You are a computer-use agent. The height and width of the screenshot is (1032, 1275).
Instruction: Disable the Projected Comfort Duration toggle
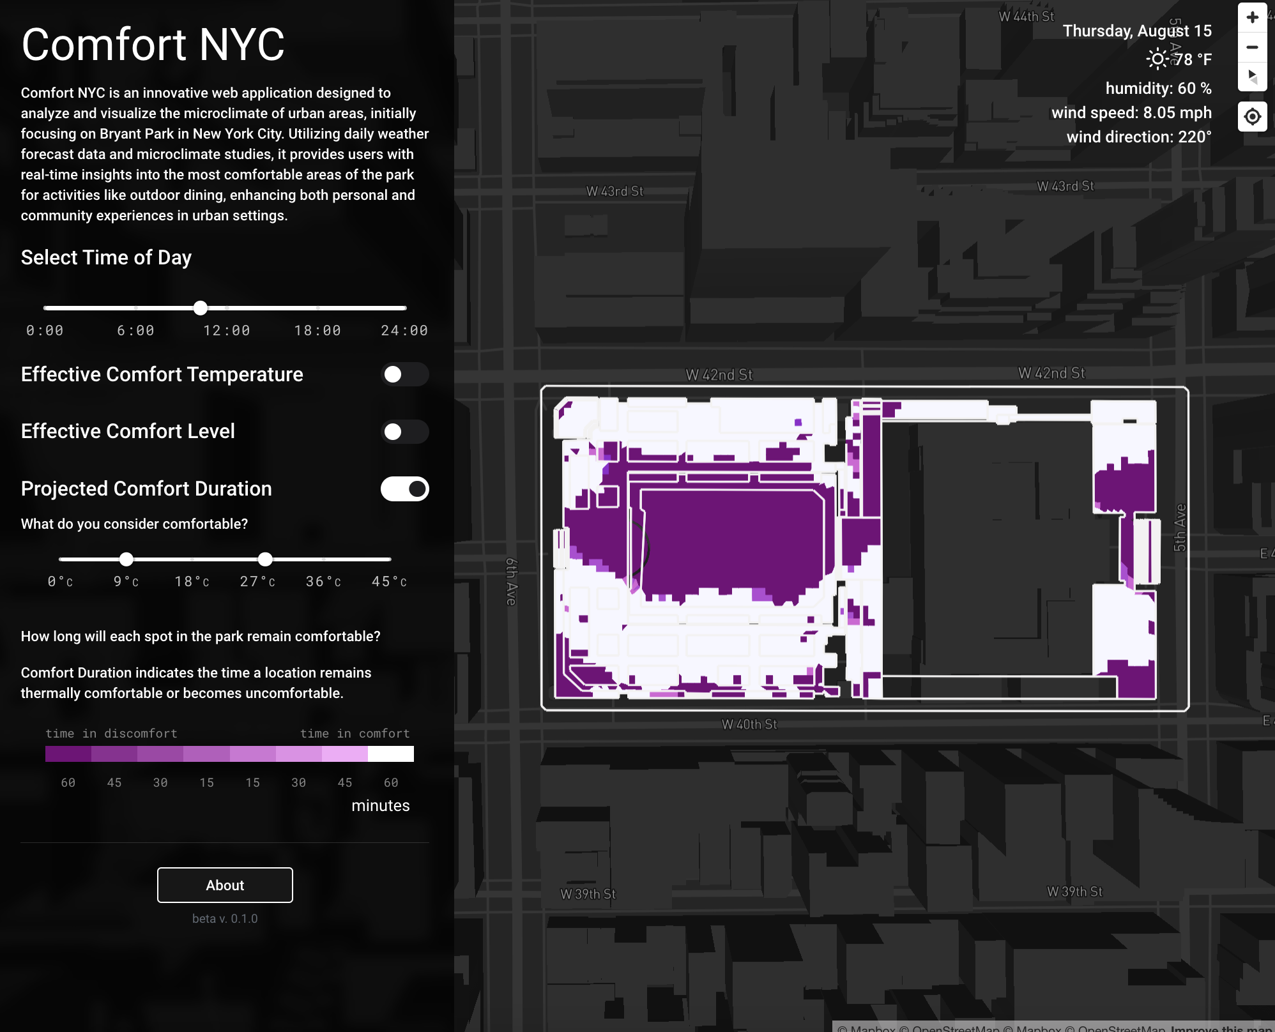point(406,489)
